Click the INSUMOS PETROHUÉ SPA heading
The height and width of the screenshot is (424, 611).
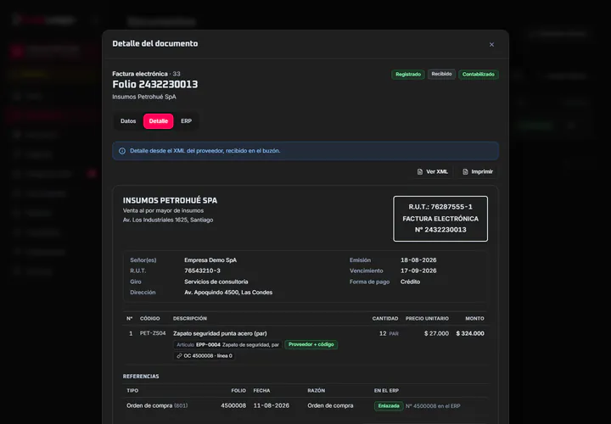tap(170, 200)
